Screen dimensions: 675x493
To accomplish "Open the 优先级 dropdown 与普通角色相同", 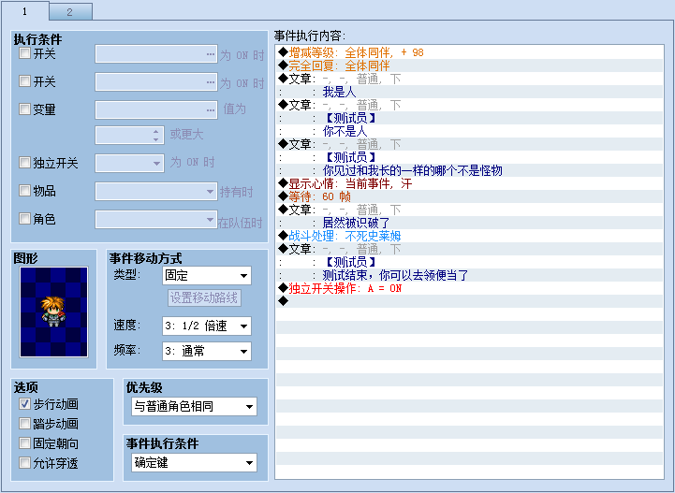I will click(x=194, y=406).
